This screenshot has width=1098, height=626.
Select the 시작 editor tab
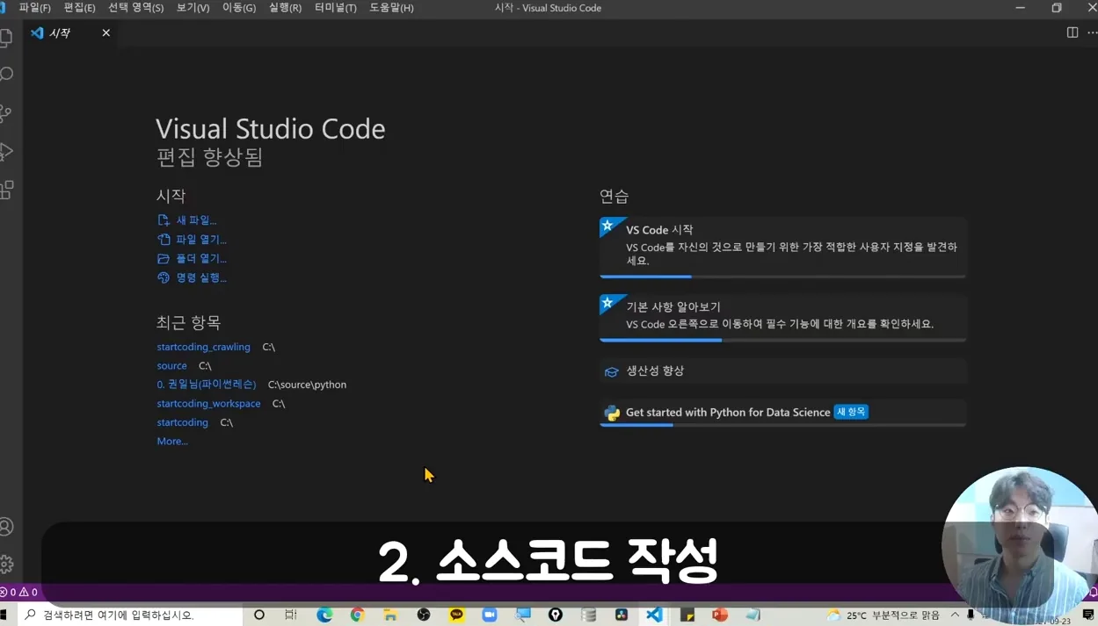[x=71, y=32]
